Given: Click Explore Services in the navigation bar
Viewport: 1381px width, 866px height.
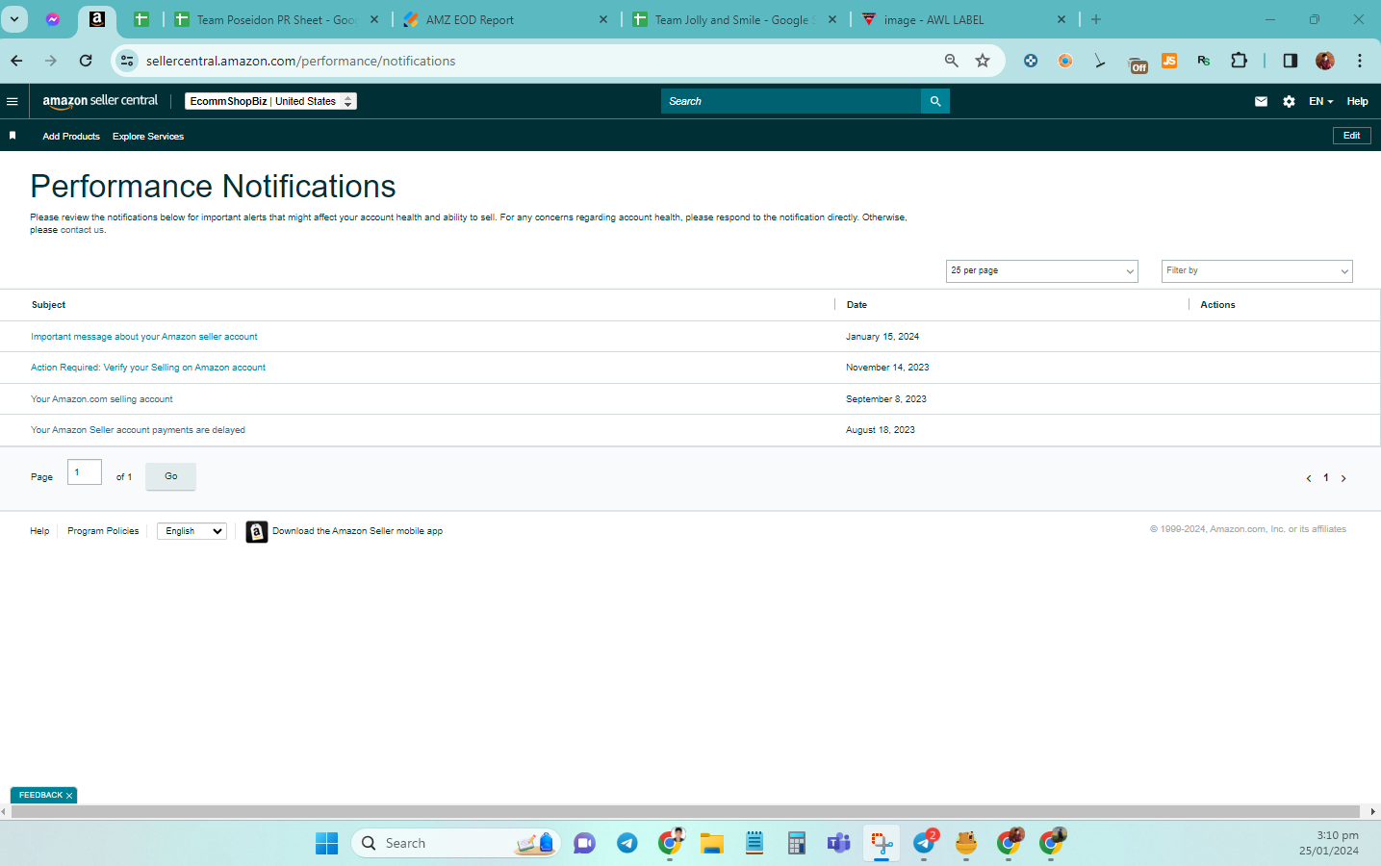Looking at the screenshot, I should tap(148, 137).
